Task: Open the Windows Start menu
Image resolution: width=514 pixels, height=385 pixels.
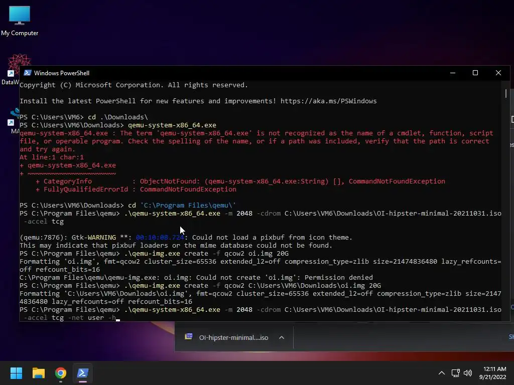Action: [16, 373]
